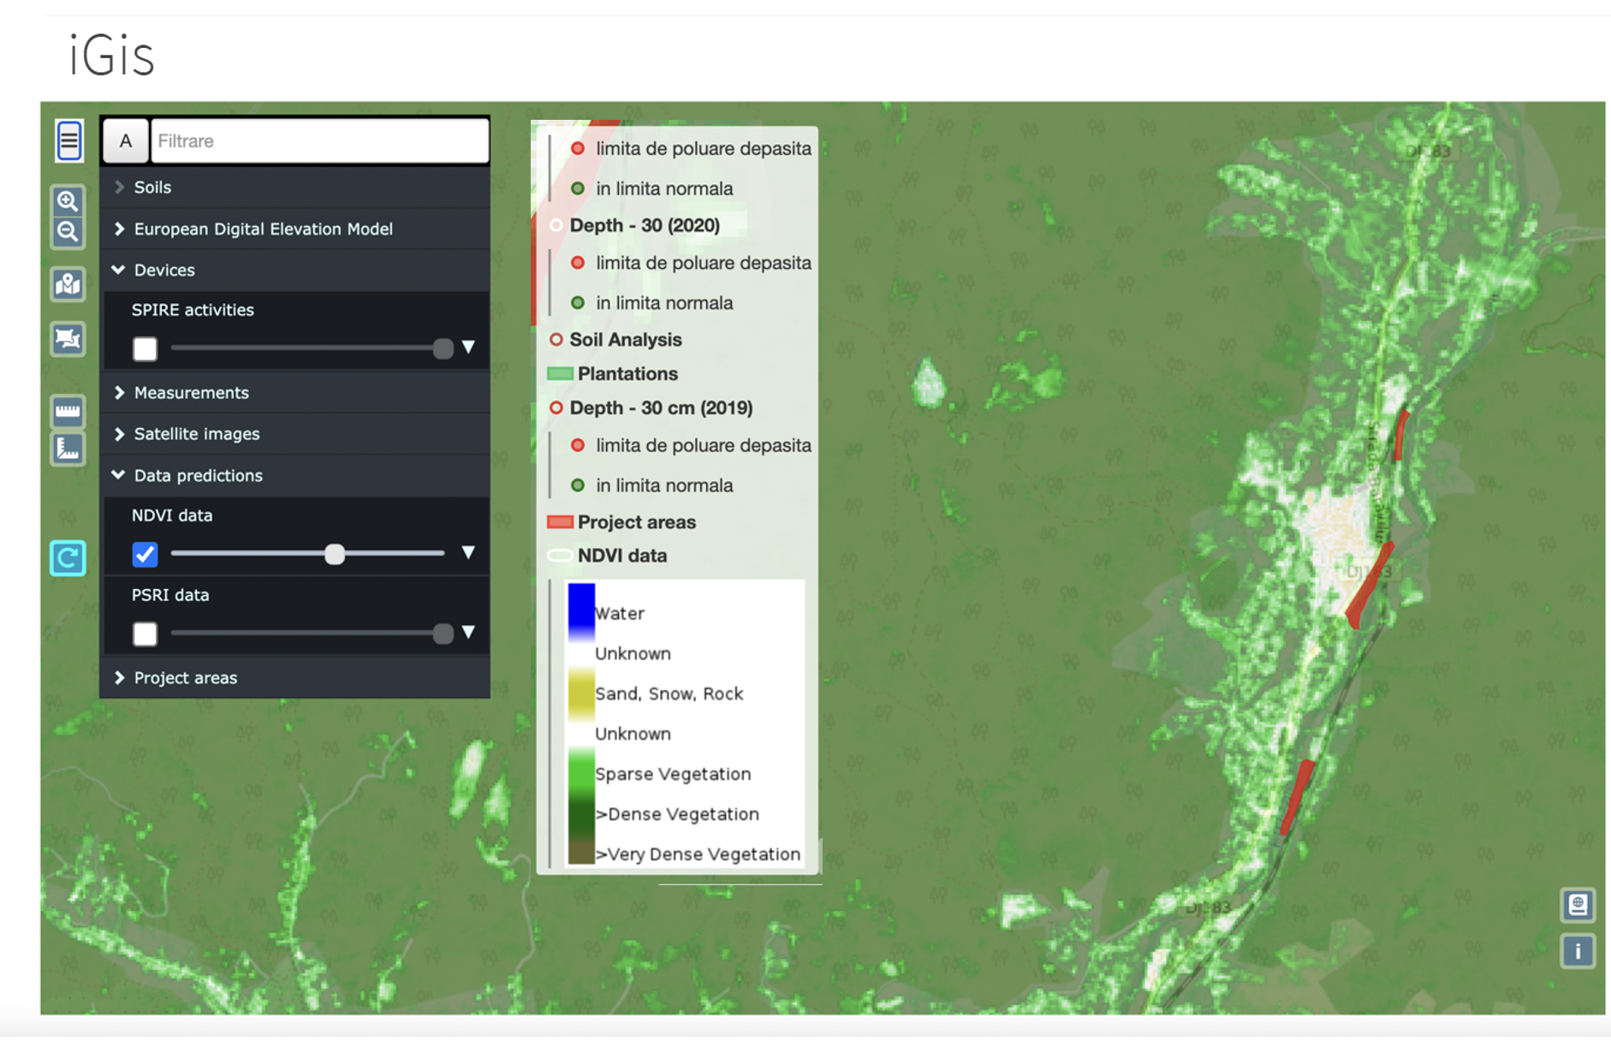Select the map extent capture tool
The height and width of the screenshot is (1041, 1611).
pos(68,339)
